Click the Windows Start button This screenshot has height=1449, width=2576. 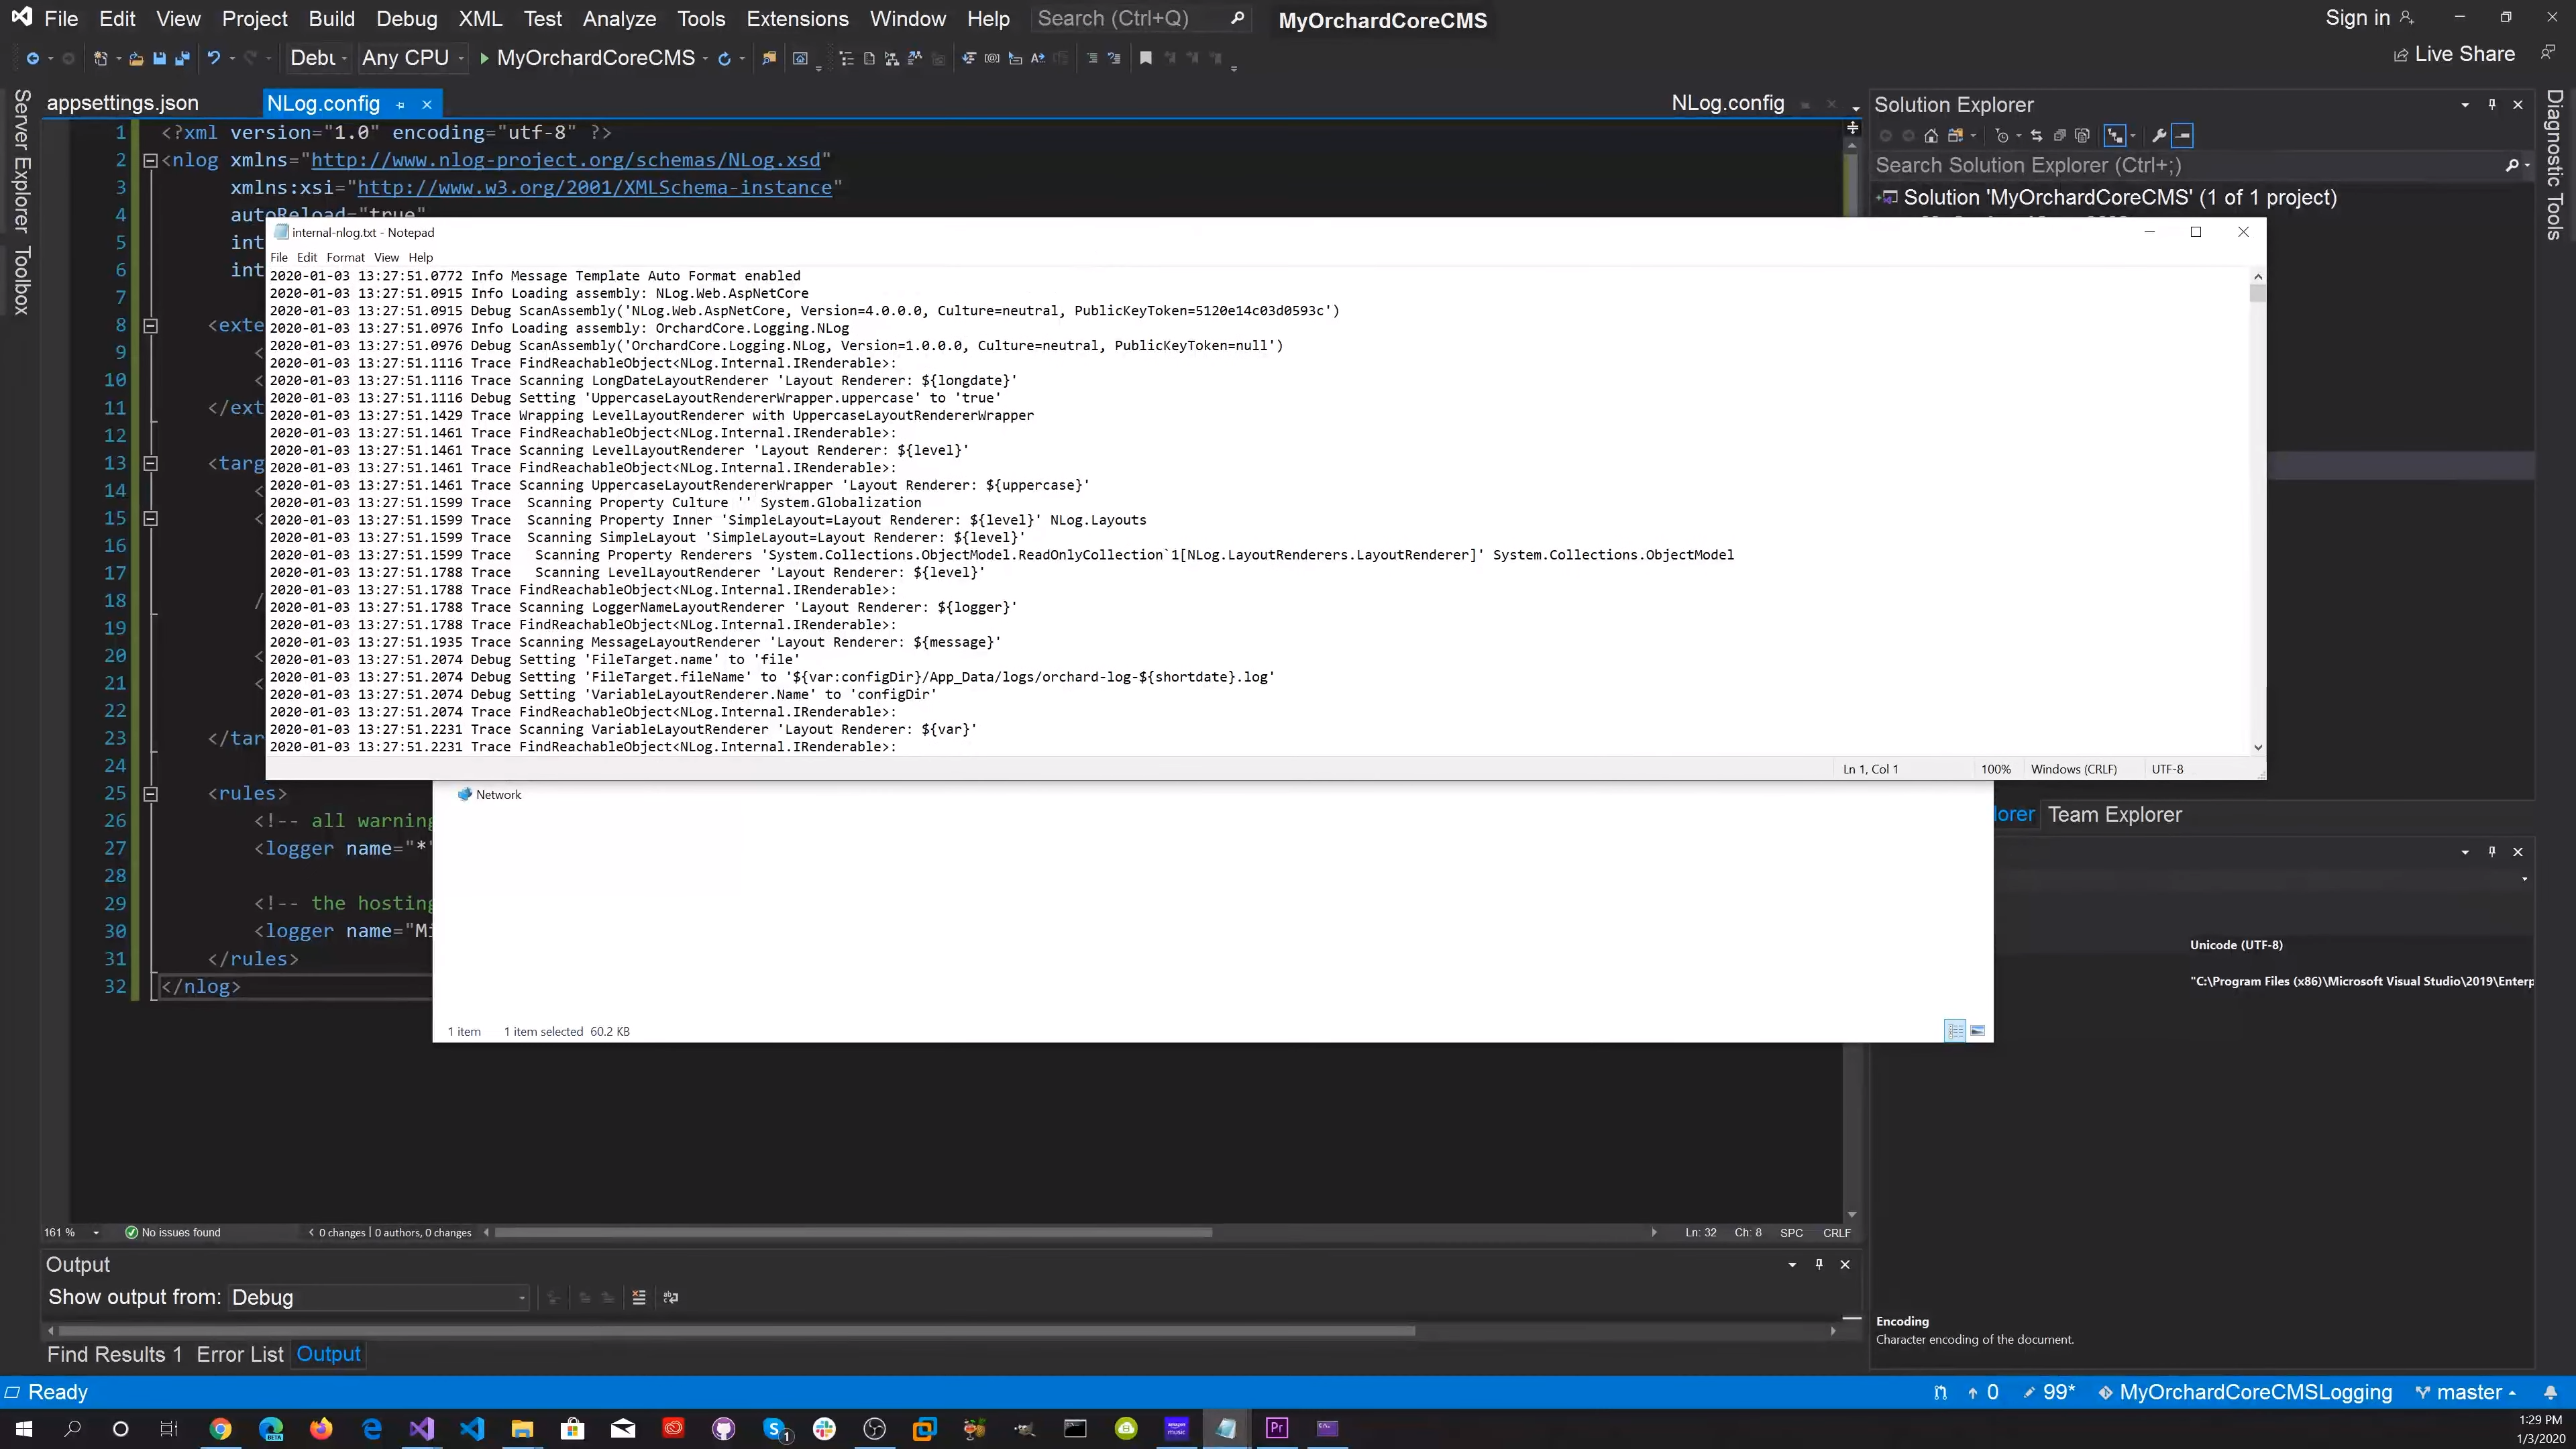click(x=24, y=1428)
